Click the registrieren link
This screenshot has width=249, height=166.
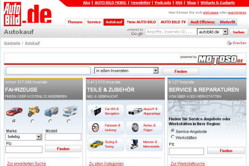click(x=237, y=12)
